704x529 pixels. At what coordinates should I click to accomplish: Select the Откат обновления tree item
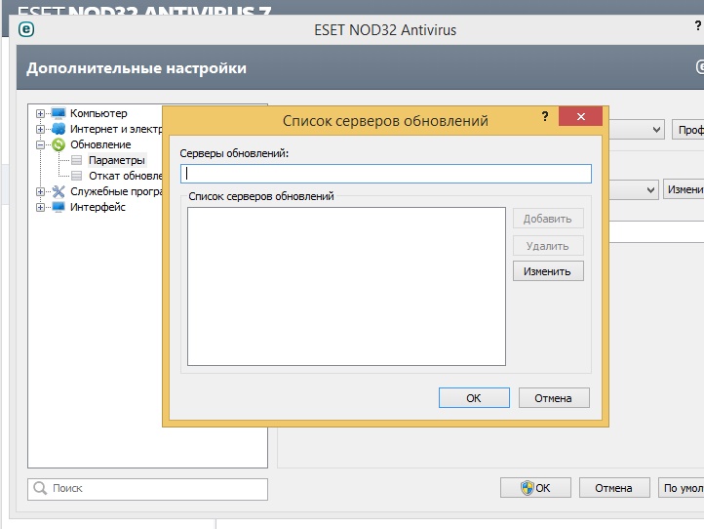[125, 176]
